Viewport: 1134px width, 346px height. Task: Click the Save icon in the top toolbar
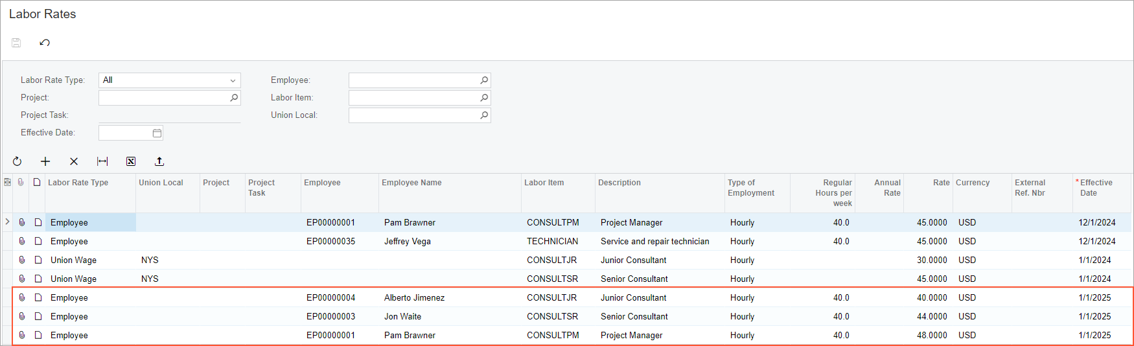pyautogui.click(x=16, y=43)
